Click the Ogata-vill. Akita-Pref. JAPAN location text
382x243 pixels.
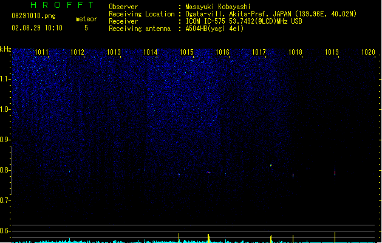coord(271,14)
